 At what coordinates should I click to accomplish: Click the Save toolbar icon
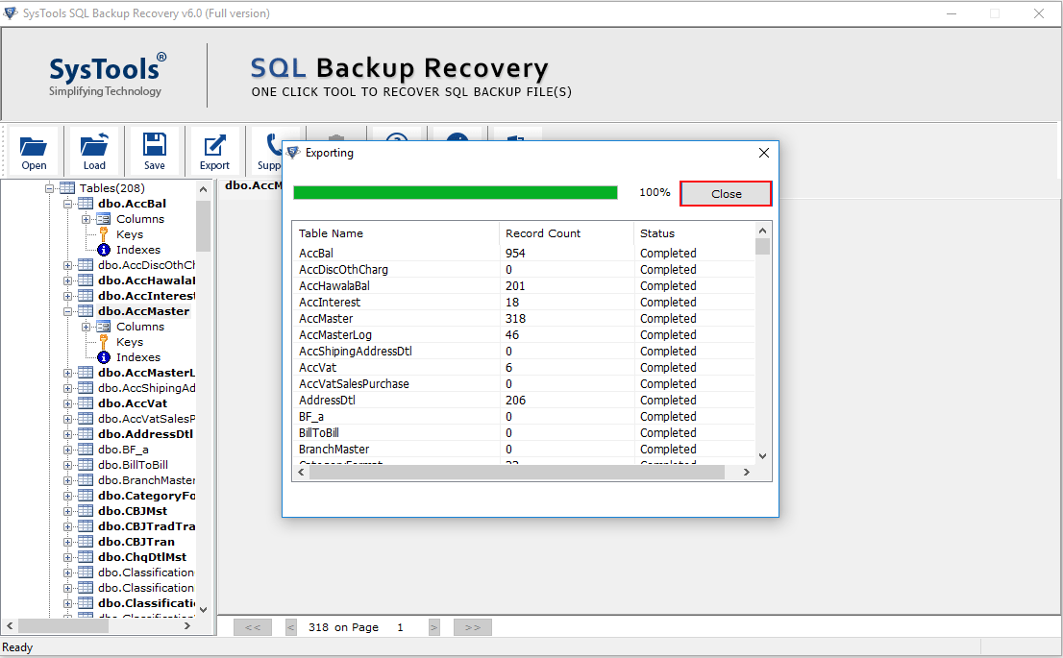pos(155,152)
